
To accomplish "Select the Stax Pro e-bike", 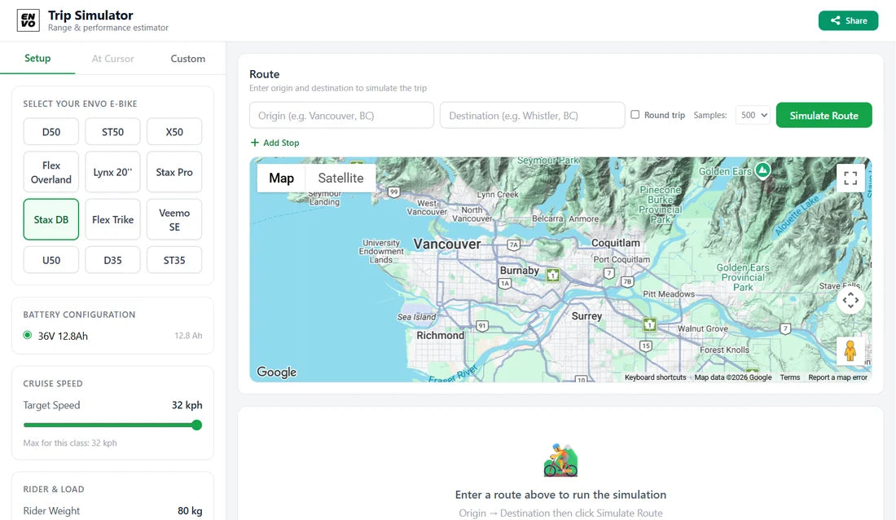I will [174, 172].
